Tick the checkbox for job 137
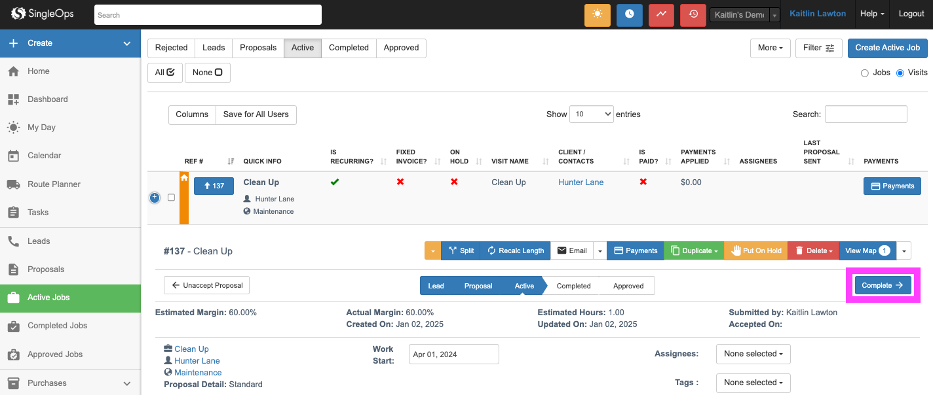933x395 pixels. [172, 197]
